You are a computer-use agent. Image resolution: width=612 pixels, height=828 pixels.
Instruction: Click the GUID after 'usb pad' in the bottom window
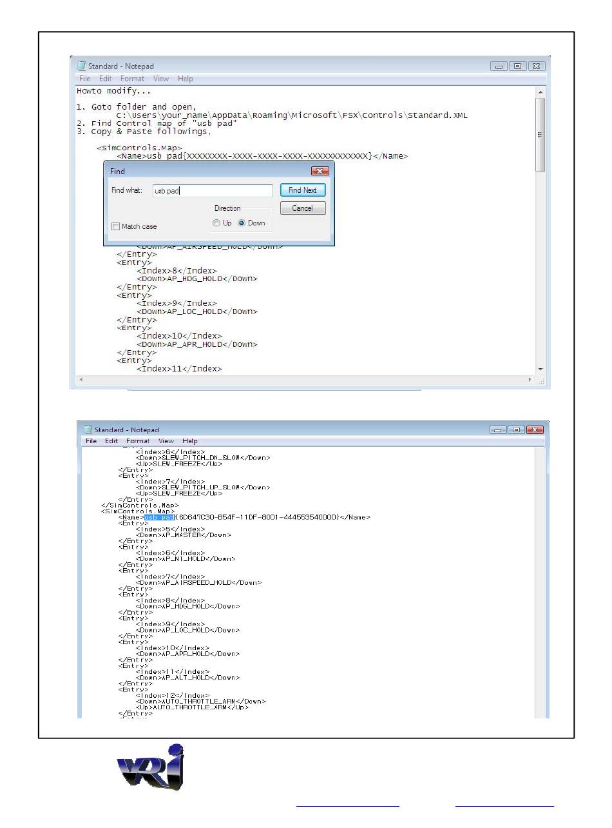257,517
